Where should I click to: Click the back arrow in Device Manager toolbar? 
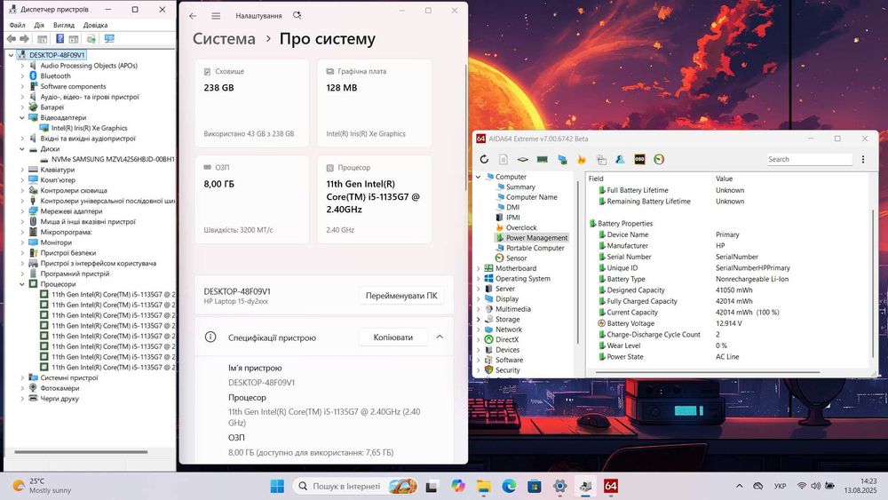[x=12, y=38]
